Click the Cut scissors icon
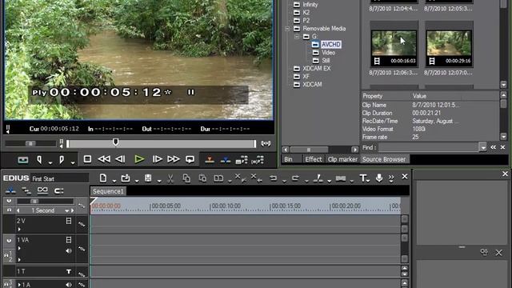This screenshot has width=512, height=288. [170, 178]
